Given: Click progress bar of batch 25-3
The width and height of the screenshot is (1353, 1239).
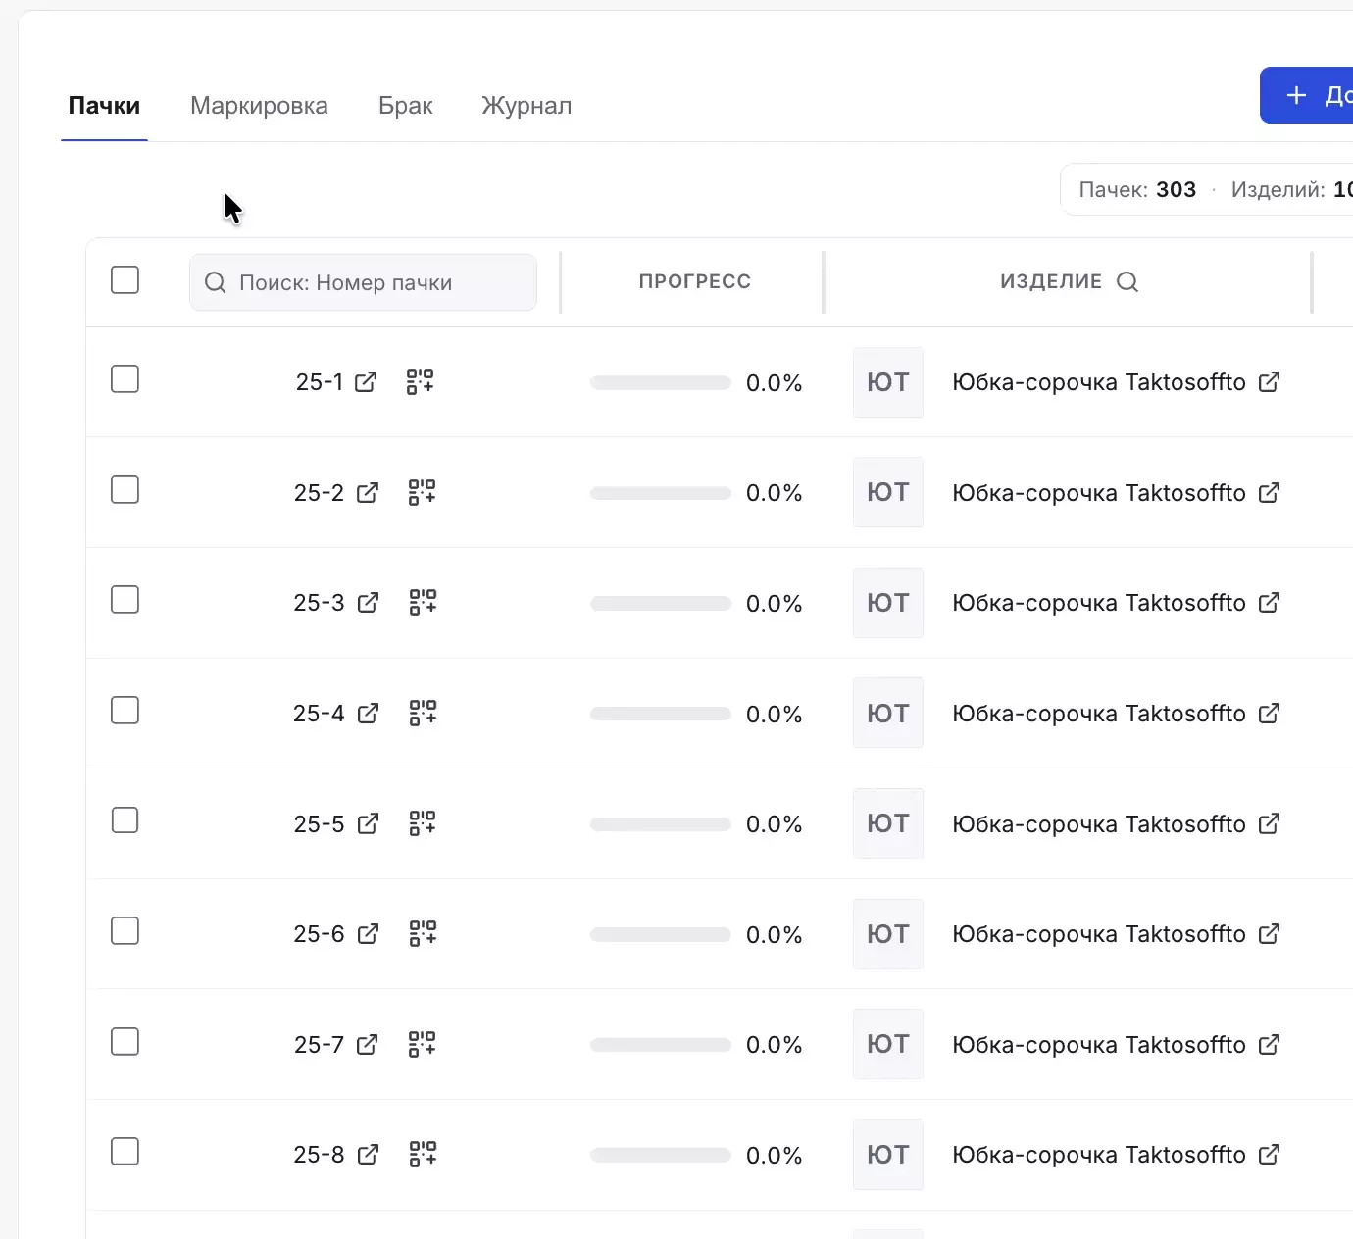Looking at the screenshot, I should click(661, 604).
